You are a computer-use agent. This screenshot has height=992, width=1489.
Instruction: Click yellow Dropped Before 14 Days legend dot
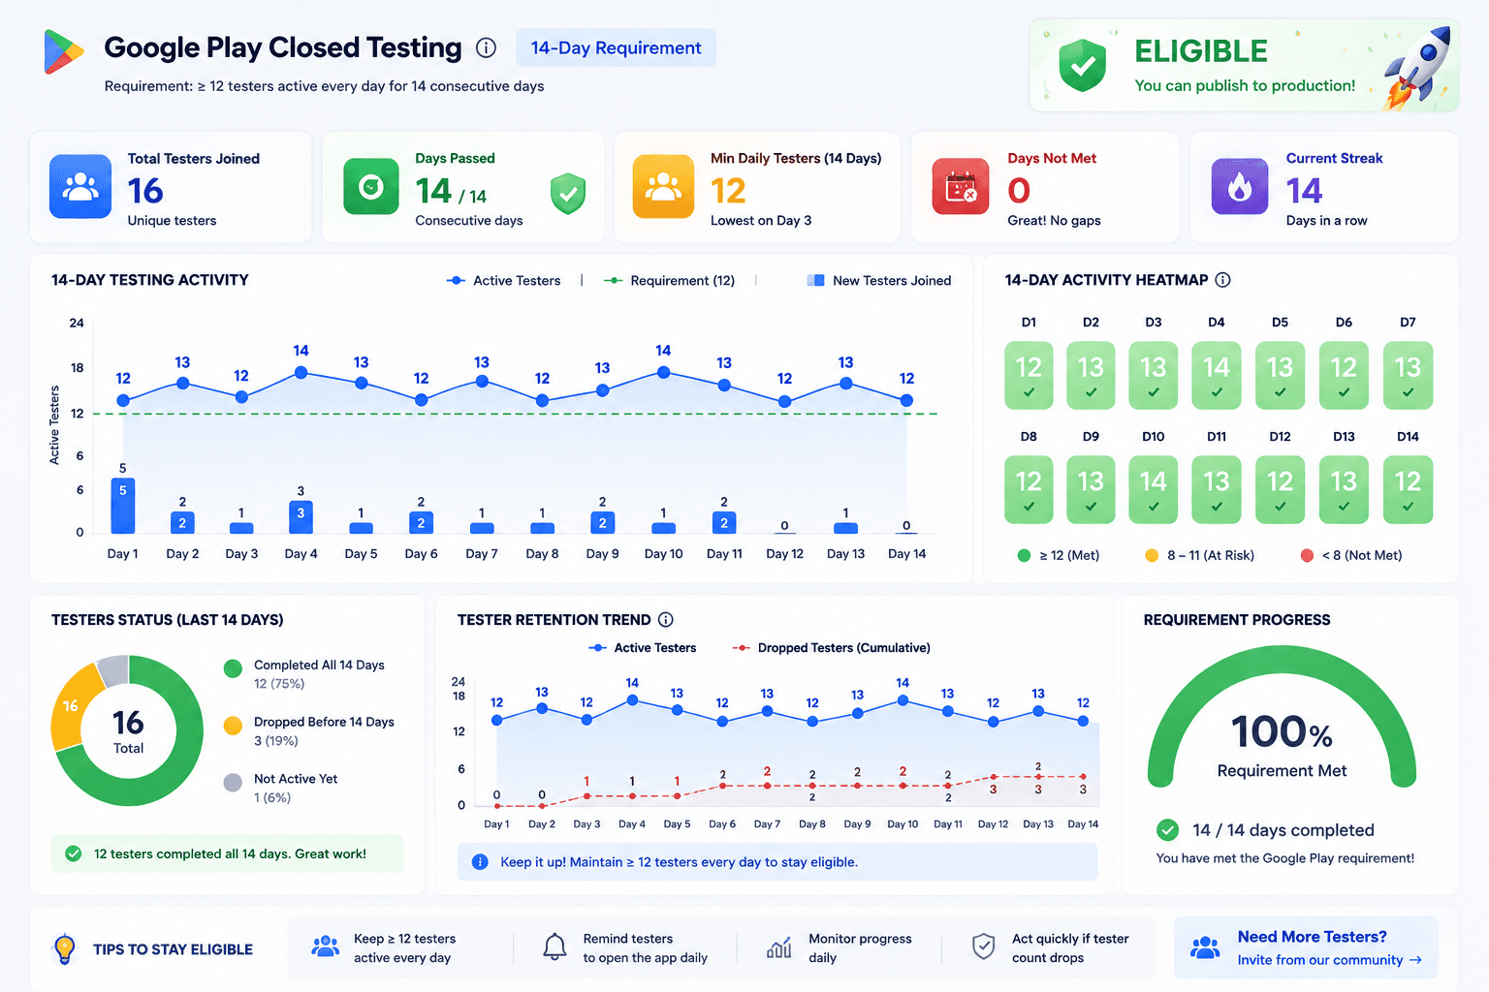(x=233, y=726)
